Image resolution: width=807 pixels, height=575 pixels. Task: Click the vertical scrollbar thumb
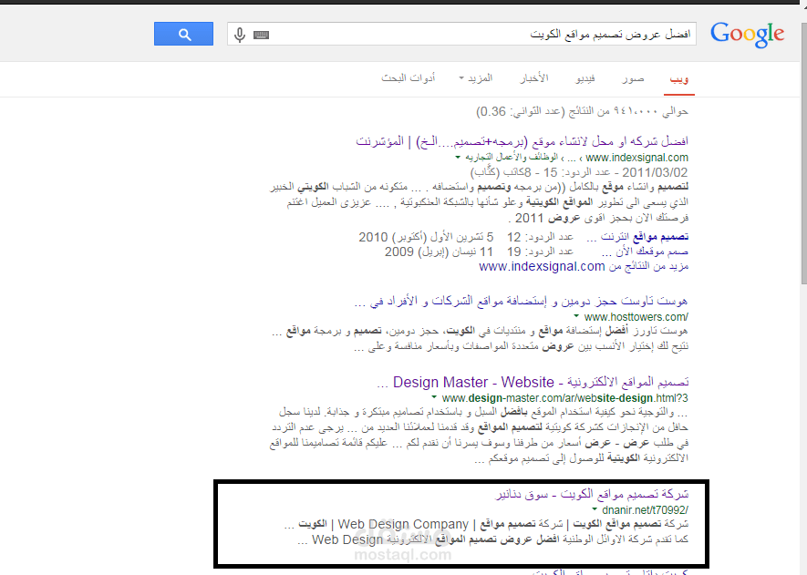click(x=804, y=151)
